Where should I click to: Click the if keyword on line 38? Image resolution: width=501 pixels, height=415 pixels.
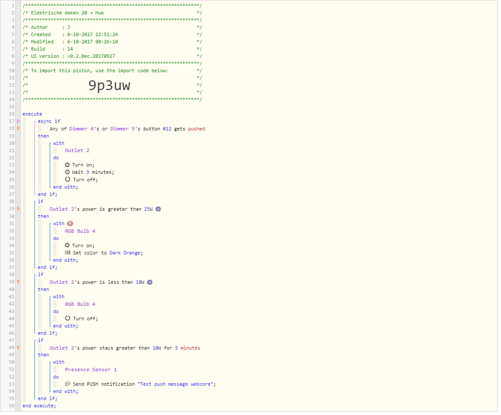click(x=40, y=274)
